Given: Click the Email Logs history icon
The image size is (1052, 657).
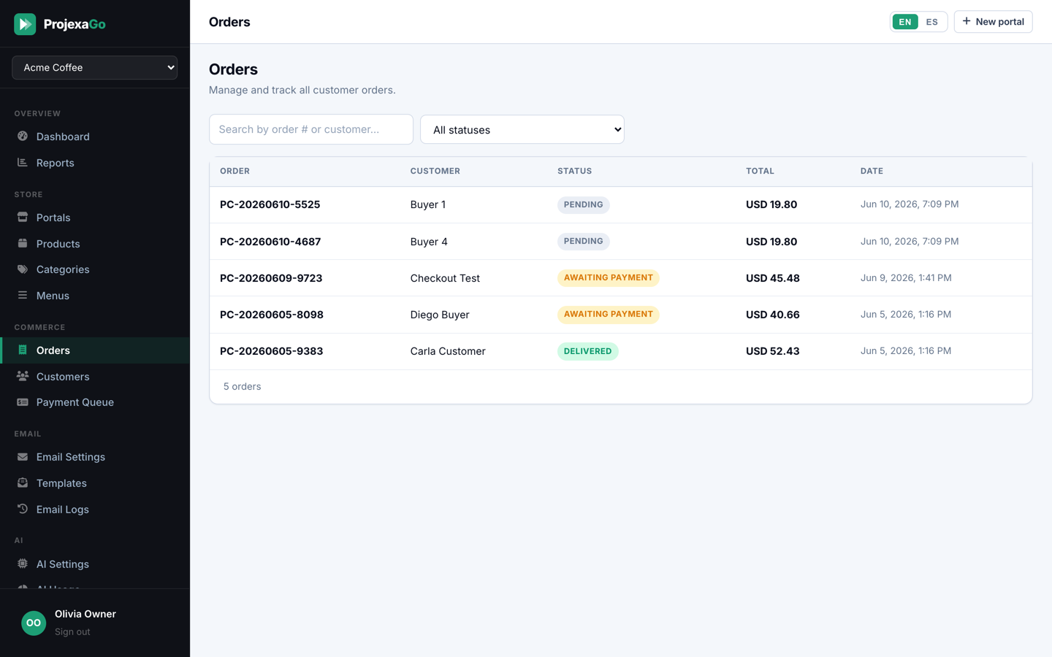Looking at the screenshot, I should click(x=23, y=510).
